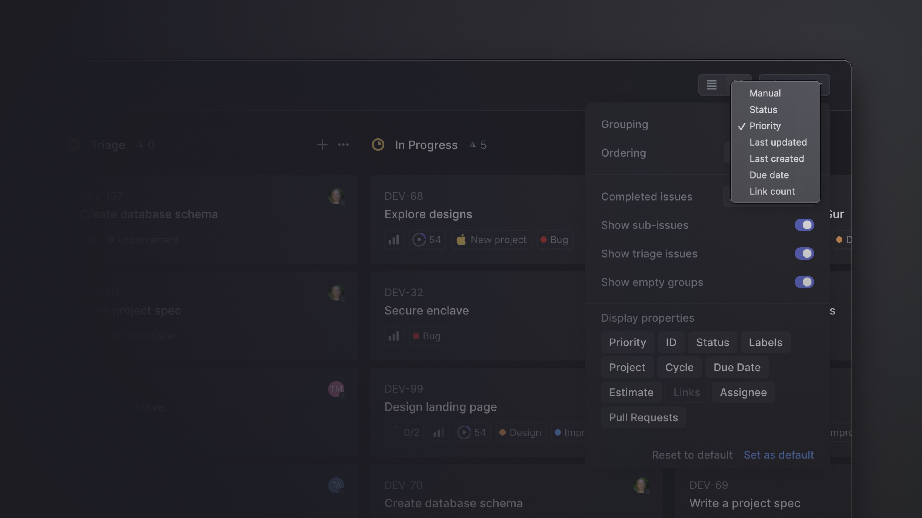The image size is (922, 518).
Task: Turn off Show triage issues switch
Action: 804,253
